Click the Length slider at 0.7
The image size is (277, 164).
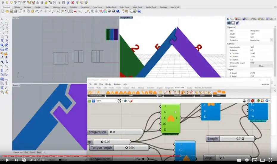(230, 139)
